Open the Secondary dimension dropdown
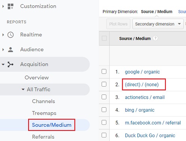186x141 pixels. click(x=158, y=24)
